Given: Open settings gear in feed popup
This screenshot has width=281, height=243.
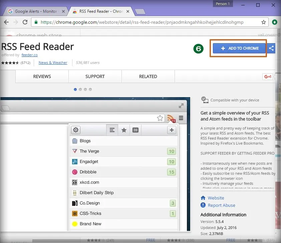Looking at the screenshot, I should click(76, 130).
